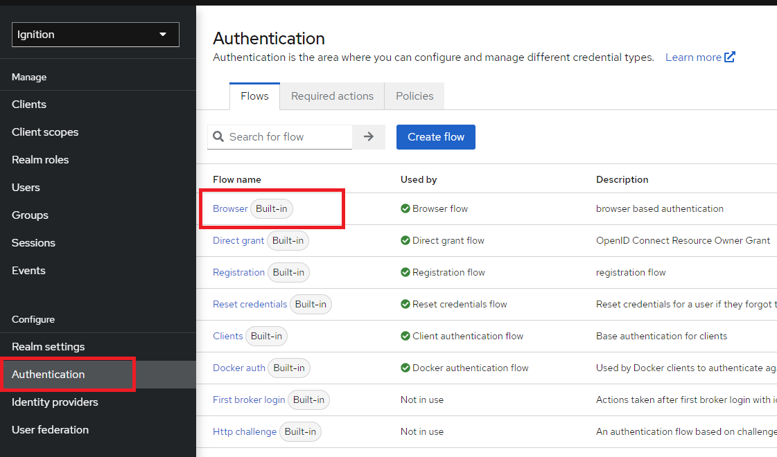The height and width of the screenshot is (457, 777).
Task: Select the Flows tab
Action: (x=254, y=96)
